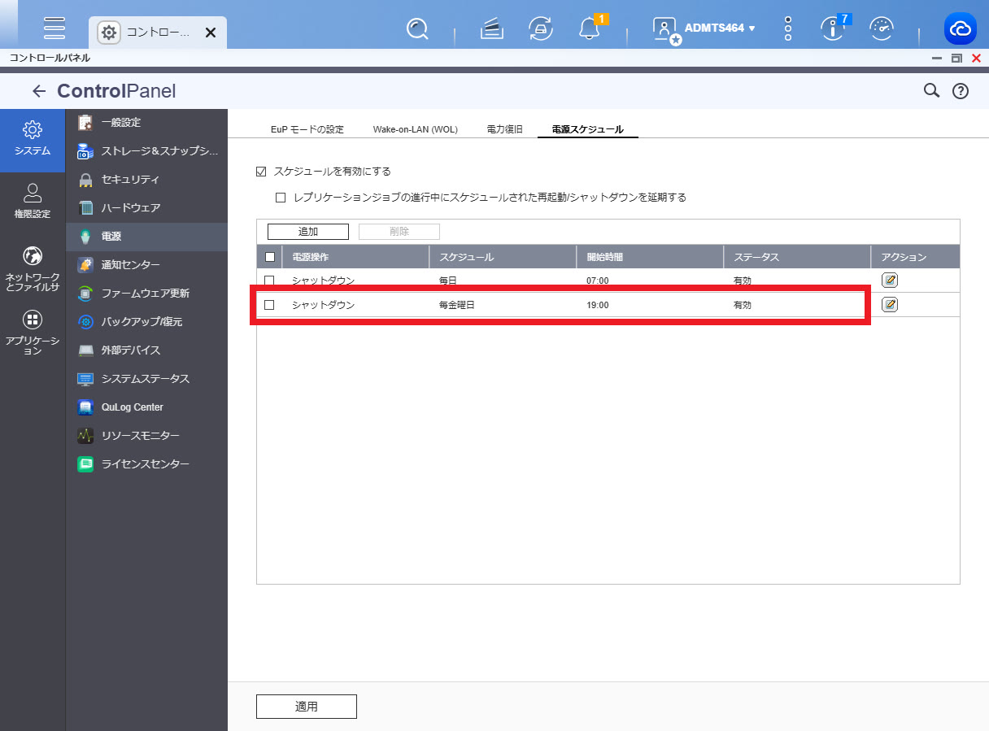This screenshot has width=989, height=731.
Task: Click the three-dot more options icon
Action: (787, 29)
